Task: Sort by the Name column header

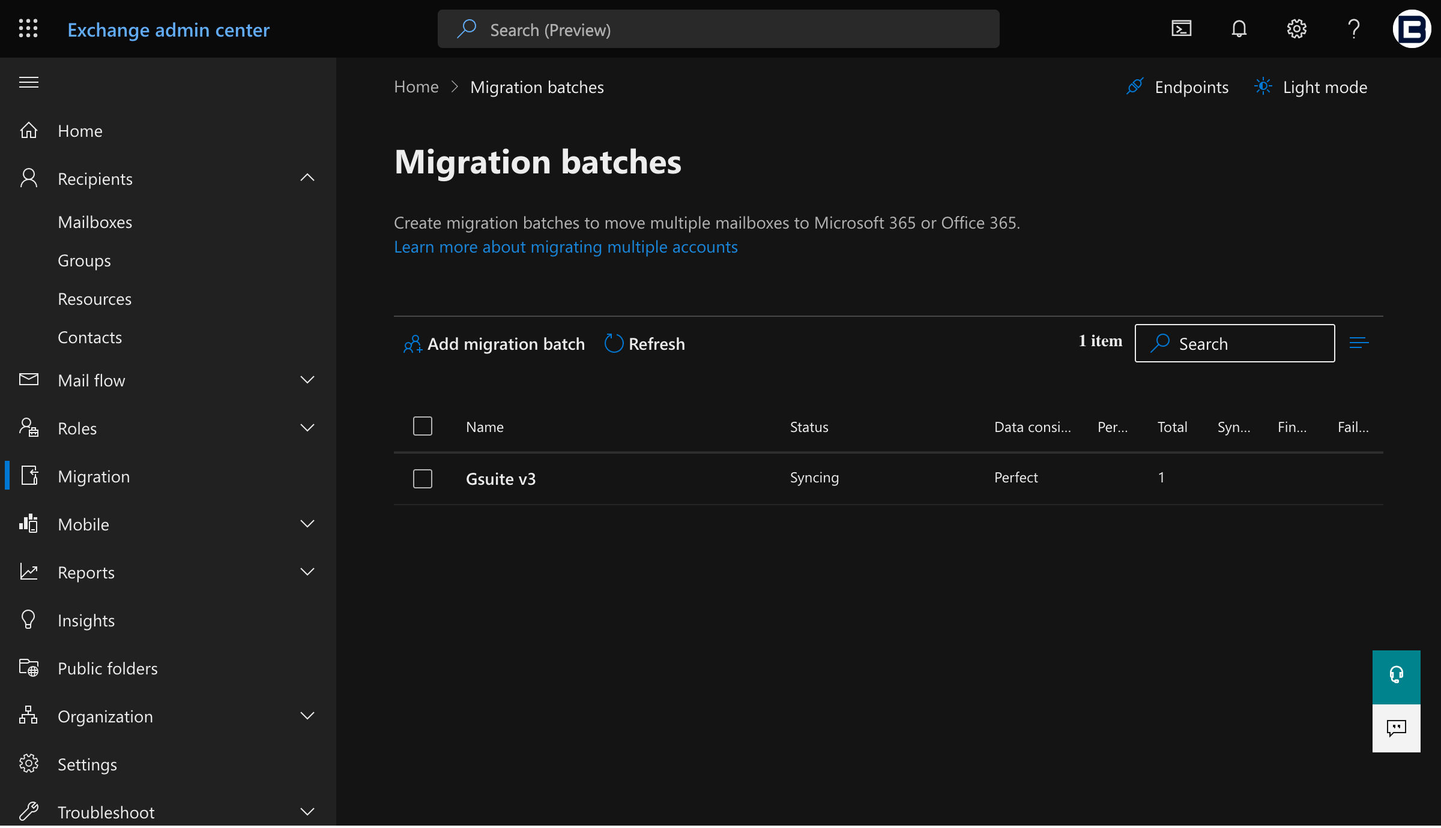Action: [485, 427]
